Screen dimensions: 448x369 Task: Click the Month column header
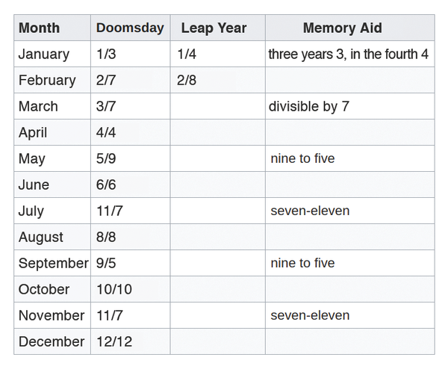39,28
